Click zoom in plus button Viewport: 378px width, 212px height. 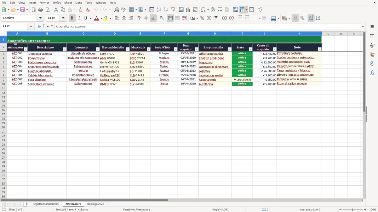365,209
